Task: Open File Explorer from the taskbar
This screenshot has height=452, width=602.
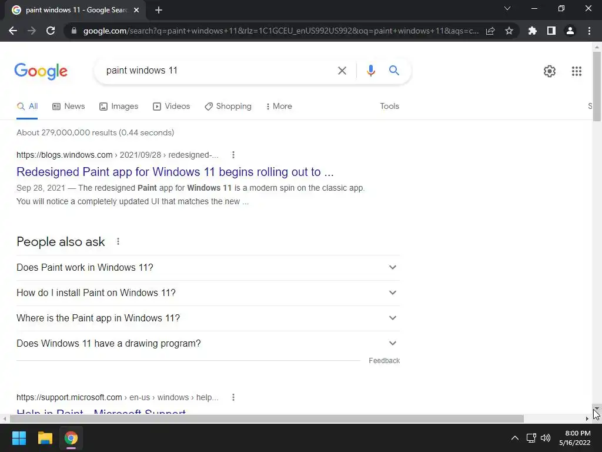Action: point(45,438)
